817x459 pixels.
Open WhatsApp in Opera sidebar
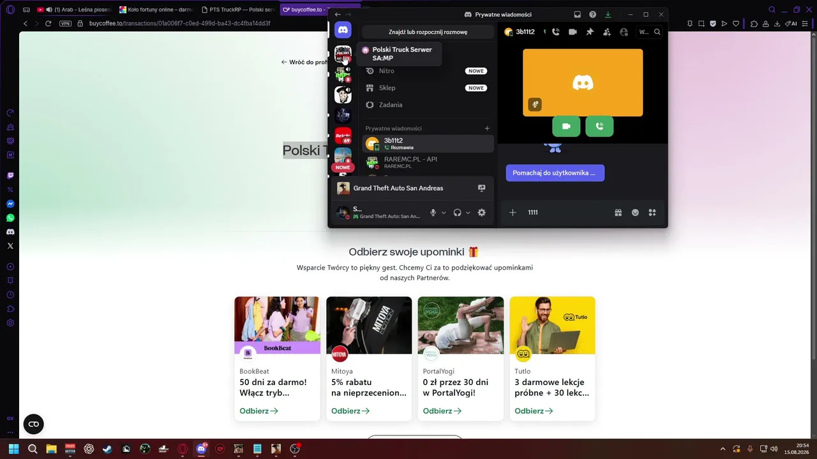click(10, 218)
